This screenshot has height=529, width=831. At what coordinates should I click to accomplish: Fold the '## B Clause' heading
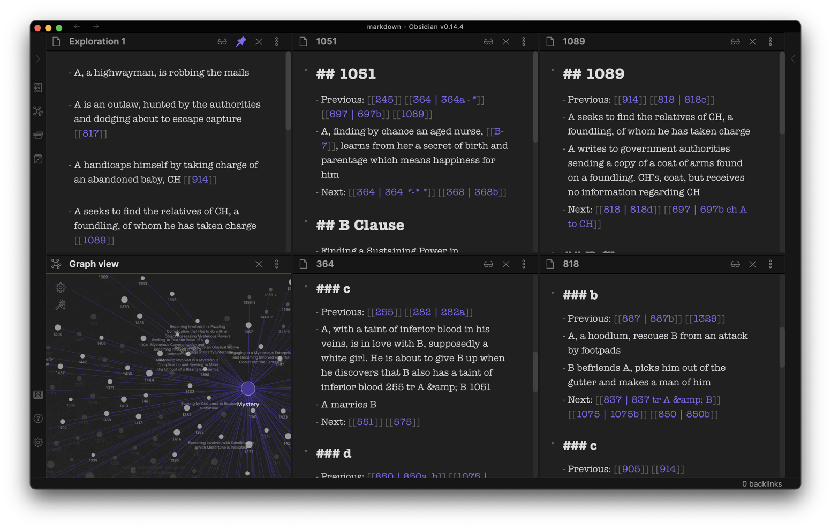pyautogui.click(x=306, y=222)
